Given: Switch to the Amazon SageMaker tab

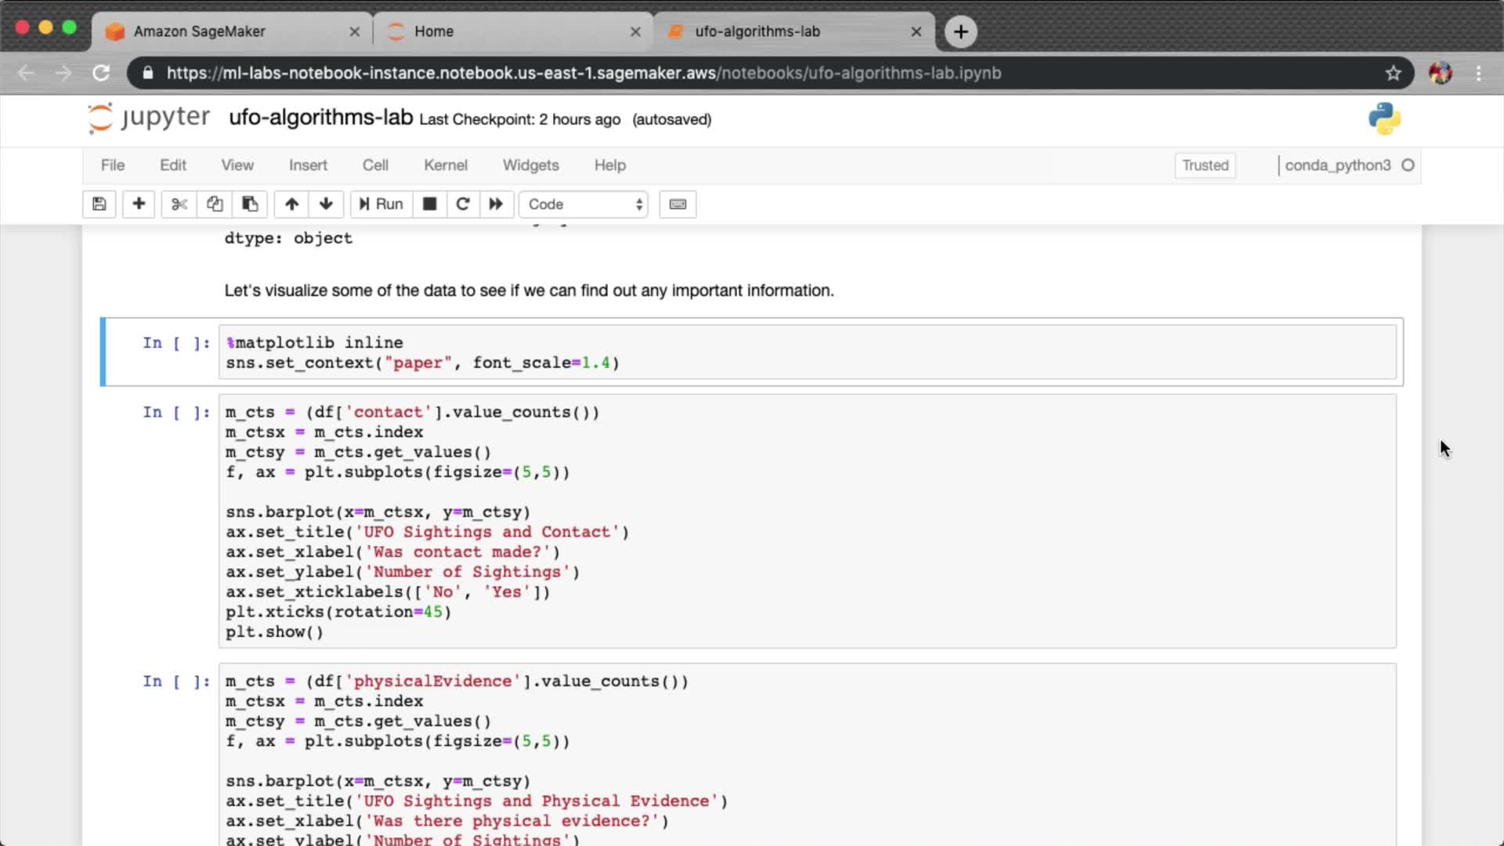Looking at the screenshot, I should [200, 31].
